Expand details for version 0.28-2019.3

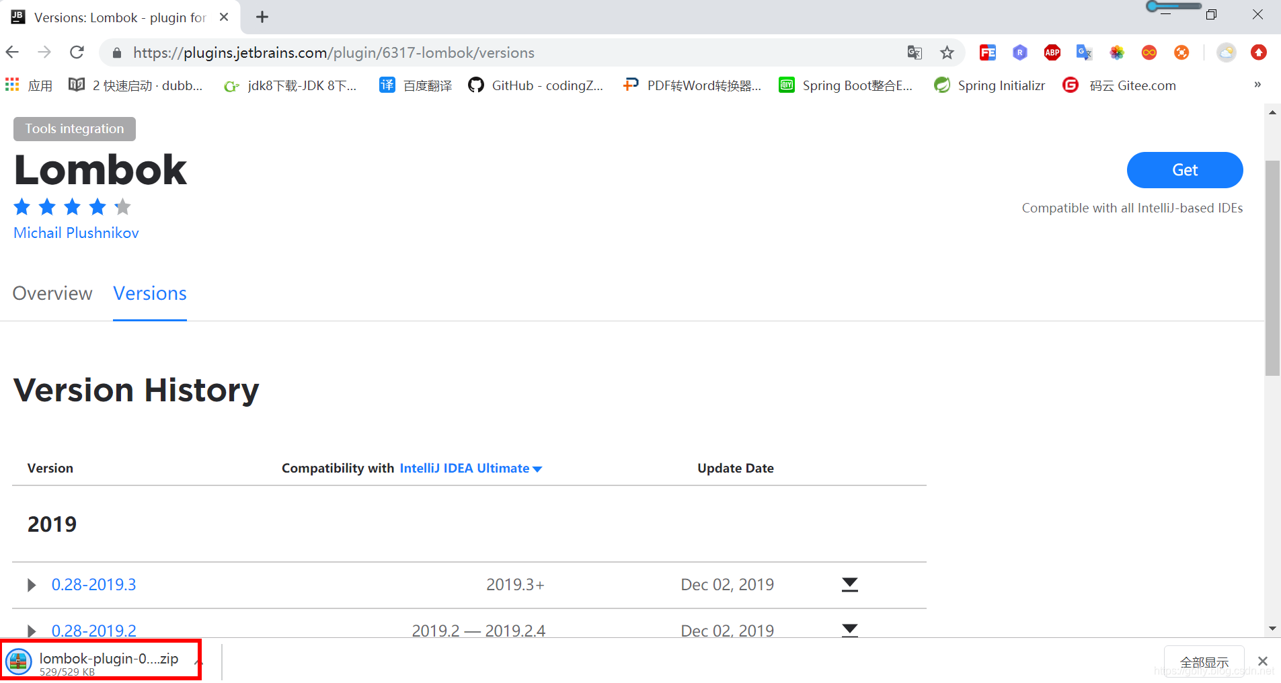pos(31,585)
